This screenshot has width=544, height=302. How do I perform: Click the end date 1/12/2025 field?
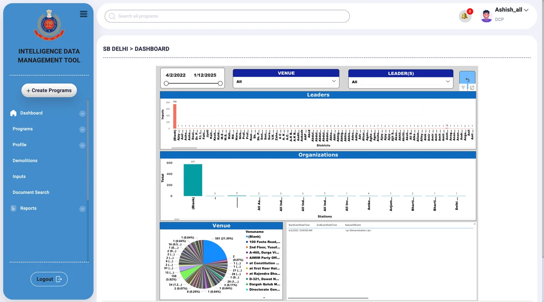coord(205,75)
